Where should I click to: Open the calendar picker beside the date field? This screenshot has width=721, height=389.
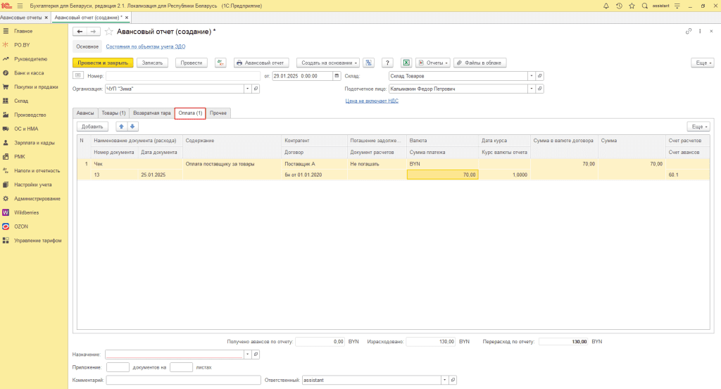point(337,76)
